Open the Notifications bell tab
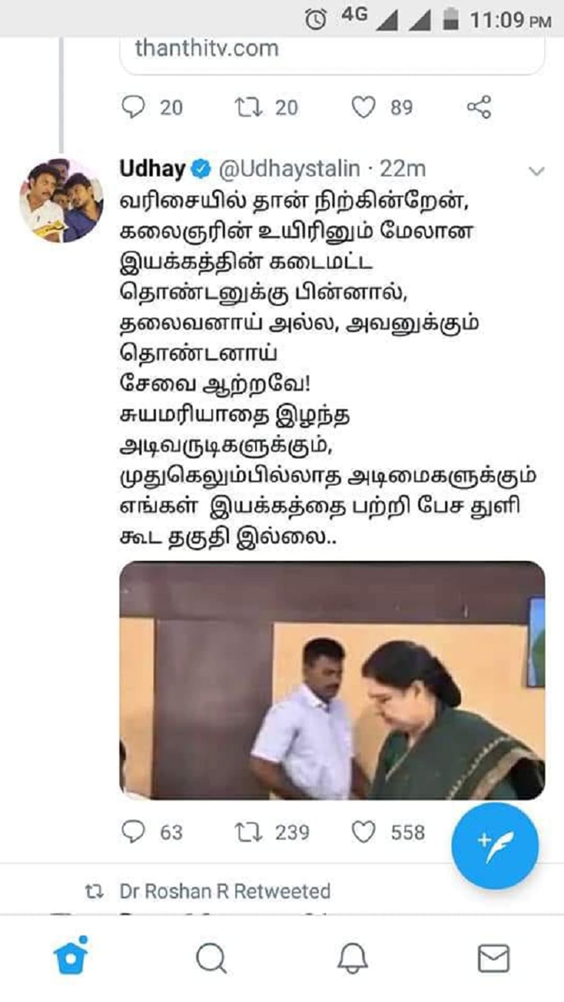The height and width of the screenshot is (1002, 564). click(x=353, y=958)
